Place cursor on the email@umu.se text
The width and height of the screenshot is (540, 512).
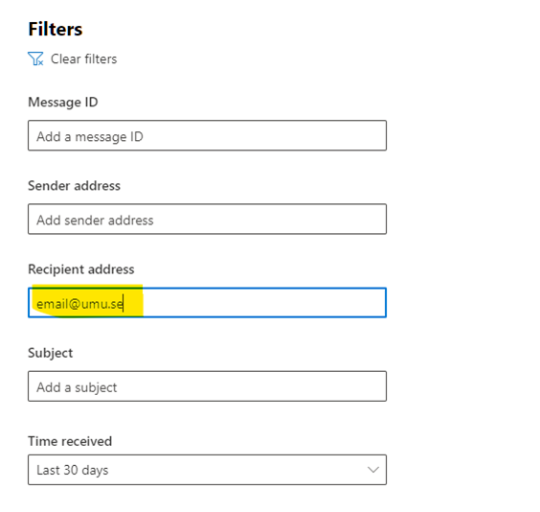(x=79, y=304)
